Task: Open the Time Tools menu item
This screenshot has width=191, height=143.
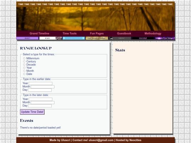Action: click(70, 34)
